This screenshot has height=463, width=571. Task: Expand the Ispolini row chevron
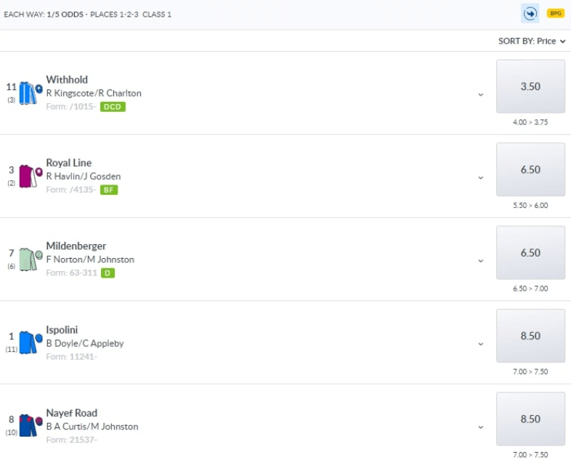pos(481,344)
